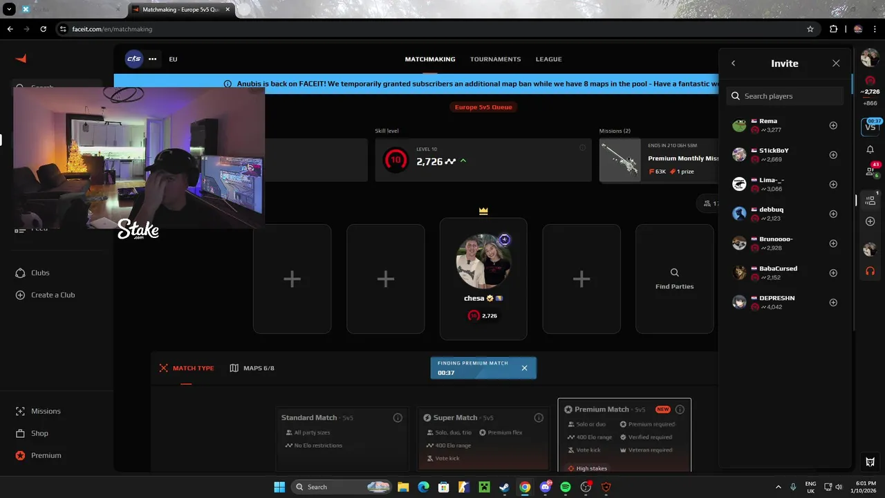Open the skill level info icon

click(x=582, y=147)
